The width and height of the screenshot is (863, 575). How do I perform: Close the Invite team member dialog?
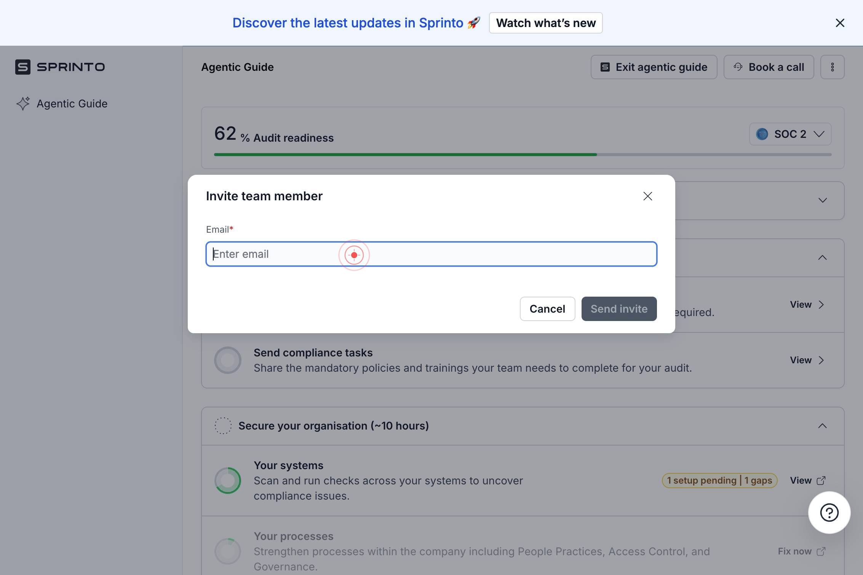tap(647, 196)
